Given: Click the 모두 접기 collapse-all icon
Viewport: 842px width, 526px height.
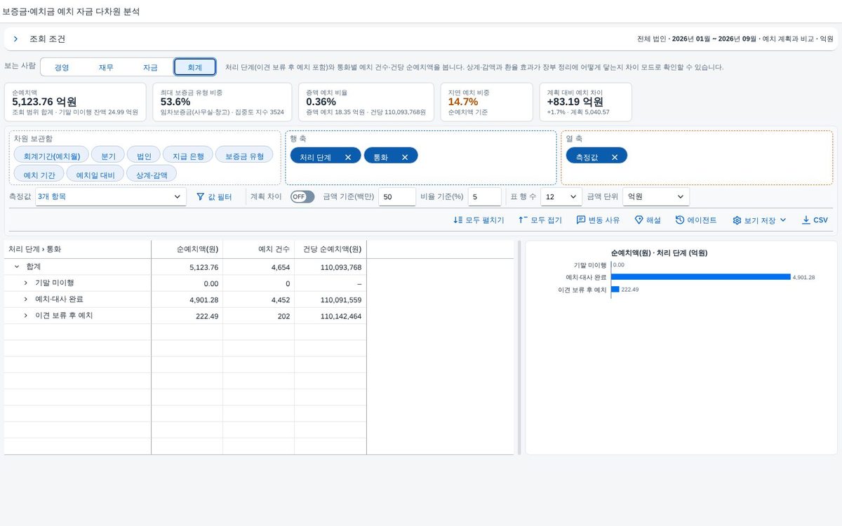Looking at the screenshot, I should coord(523,220).
